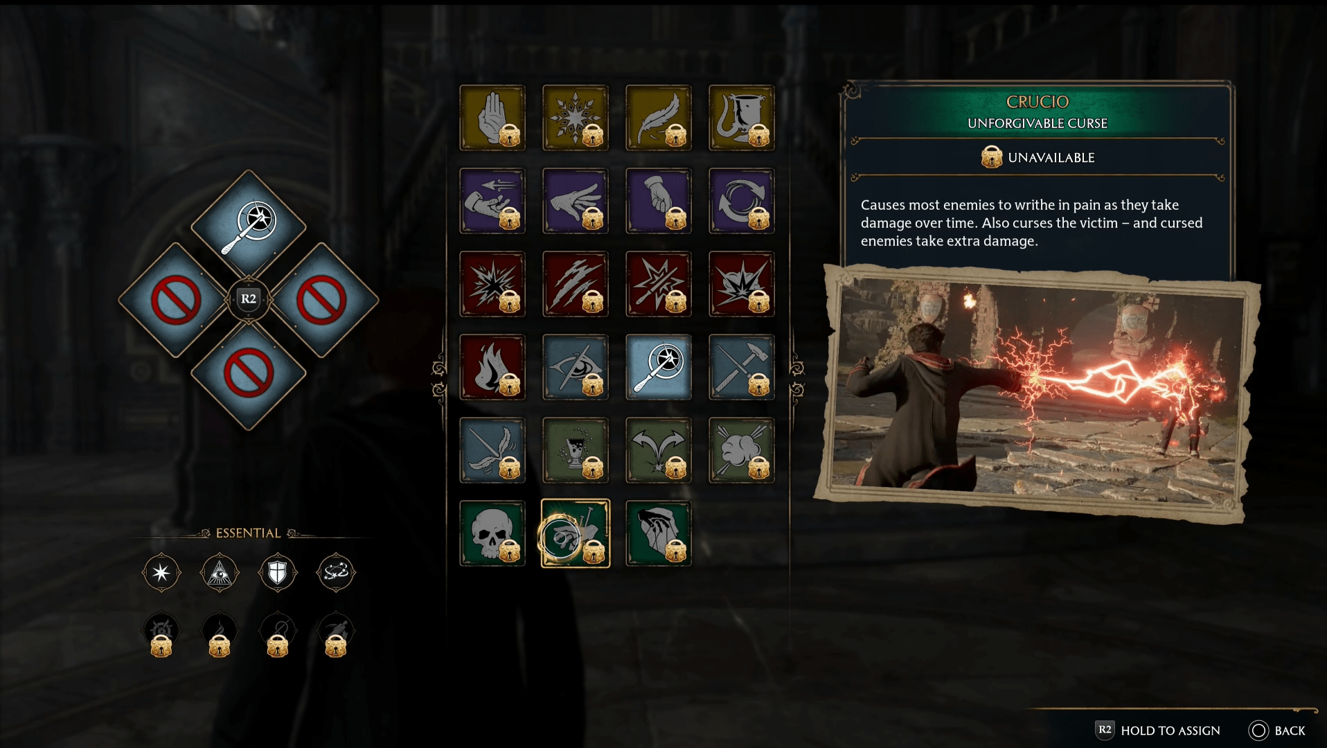This screenshot has width=1327, height=748.
Task: Select the Avada Kedavra skull spell
Action: point(492,533)
